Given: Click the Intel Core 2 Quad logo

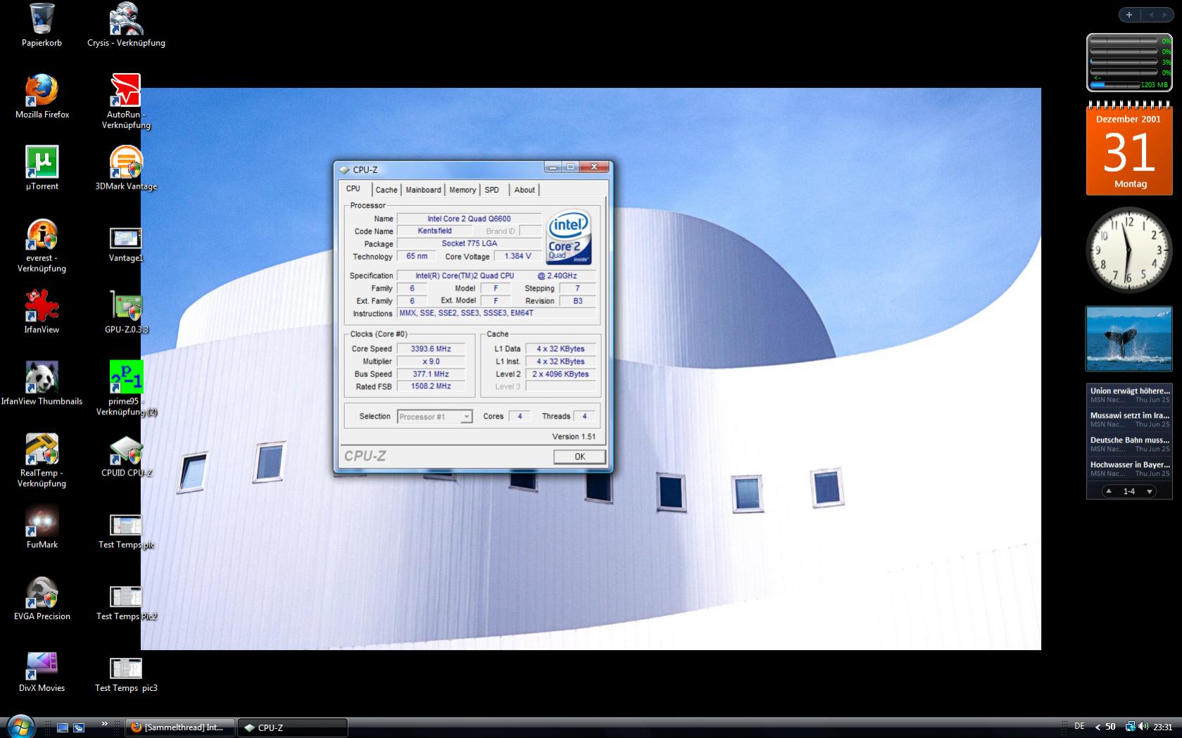Looking at the screenshot, I should [x=570, y=237].
